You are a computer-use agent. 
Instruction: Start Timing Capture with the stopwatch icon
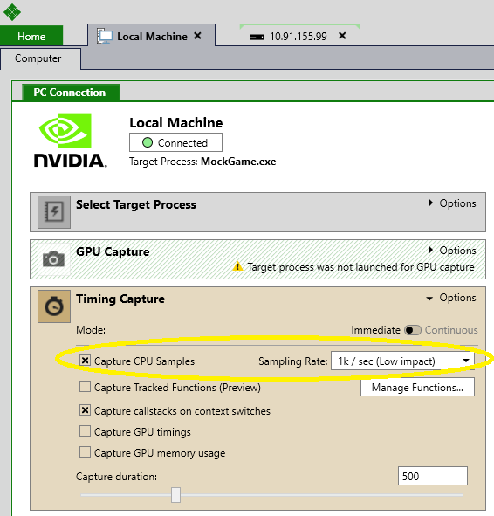point(54,306)
